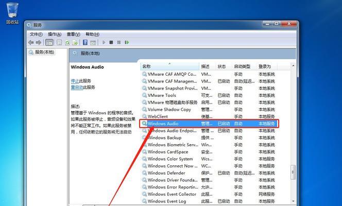Select the Windows Event Log service name
The width and height of the screenshot is (342, 206).
pyautogui.click(x=167, y=201)
